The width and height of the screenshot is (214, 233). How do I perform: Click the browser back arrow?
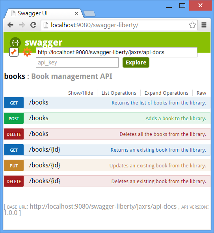(10, 25)
